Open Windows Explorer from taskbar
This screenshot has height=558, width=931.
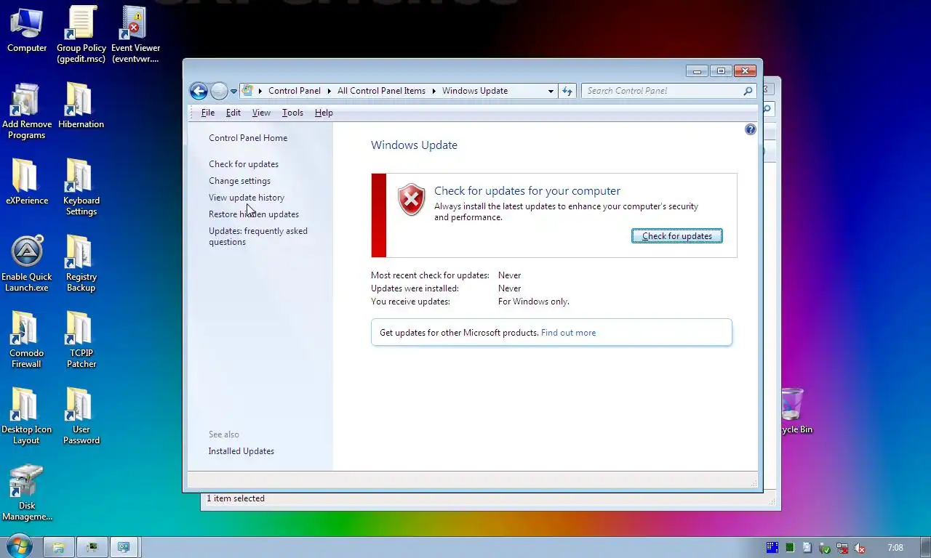tap(58, 547)
